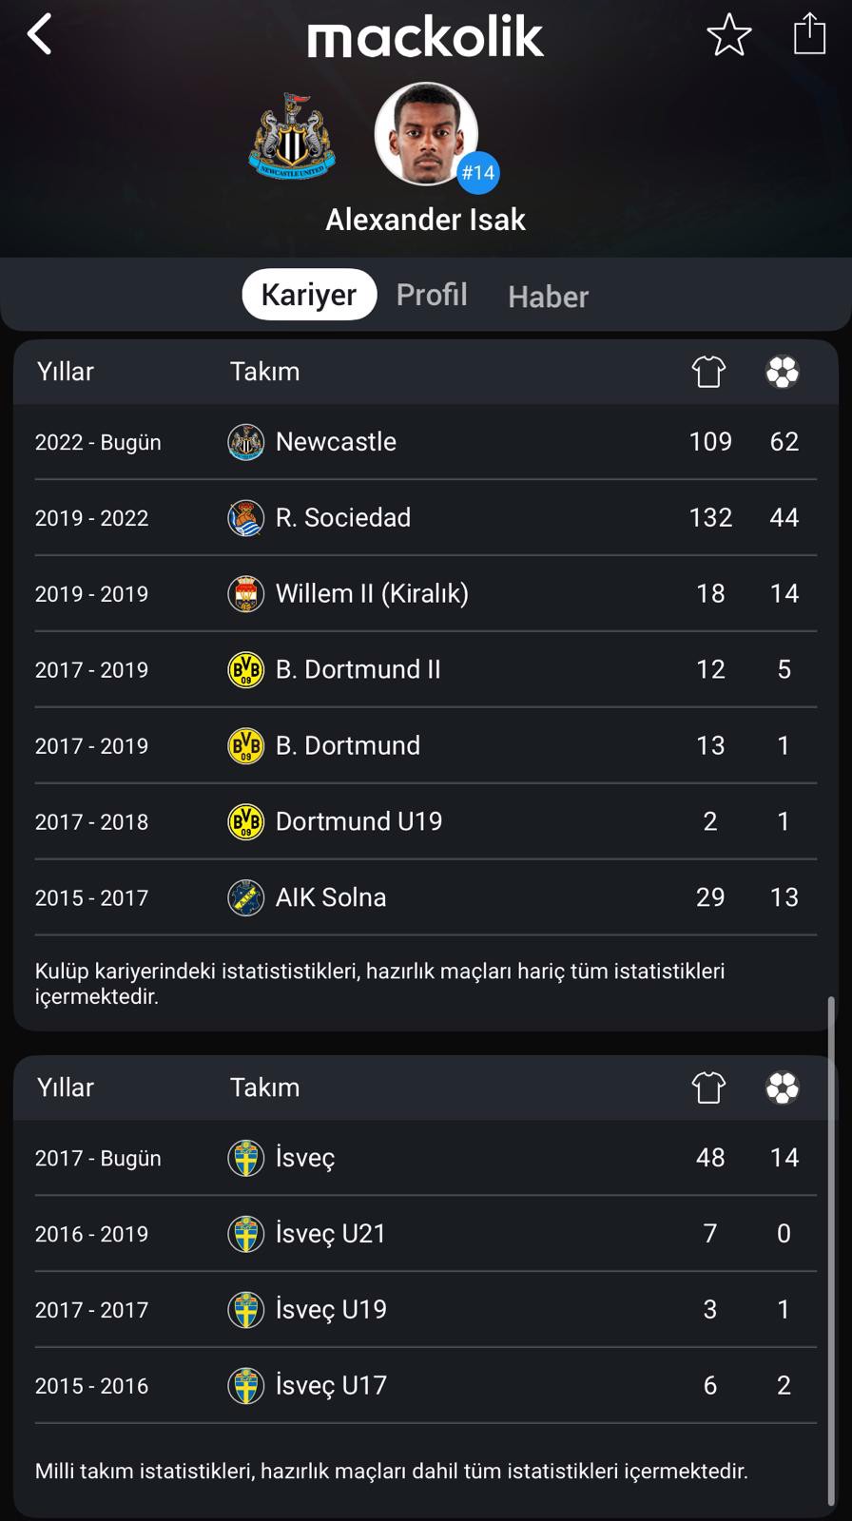Screen dimensions: 852x1521
Task: Tap the club appearances shirt icon
Action: click(708, 372)
